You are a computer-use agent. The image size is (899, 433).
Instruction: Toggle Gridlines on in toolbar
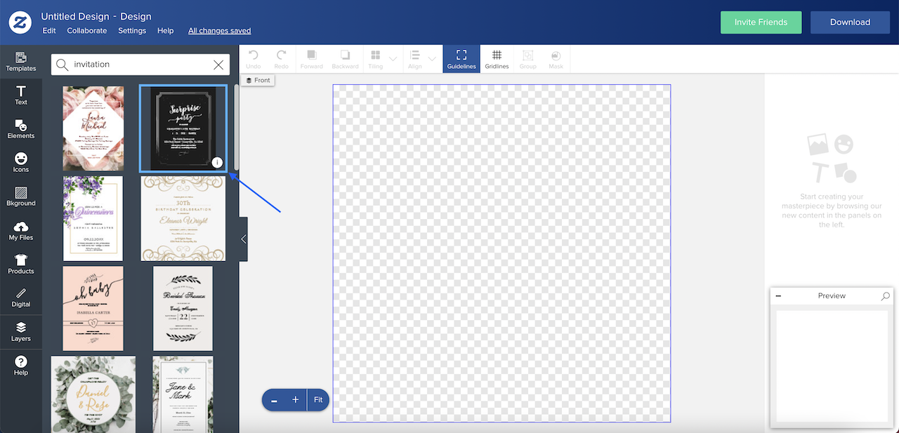[497, 59]
